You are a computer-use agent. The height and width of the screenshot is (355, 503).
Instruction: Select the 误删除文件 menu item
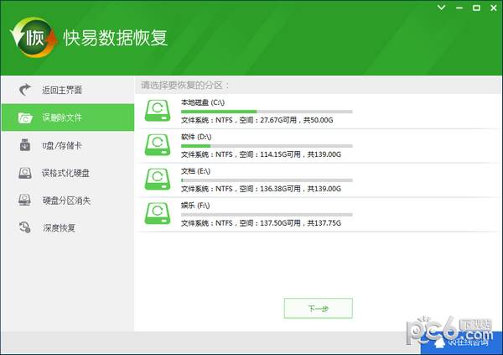[68, 117]
